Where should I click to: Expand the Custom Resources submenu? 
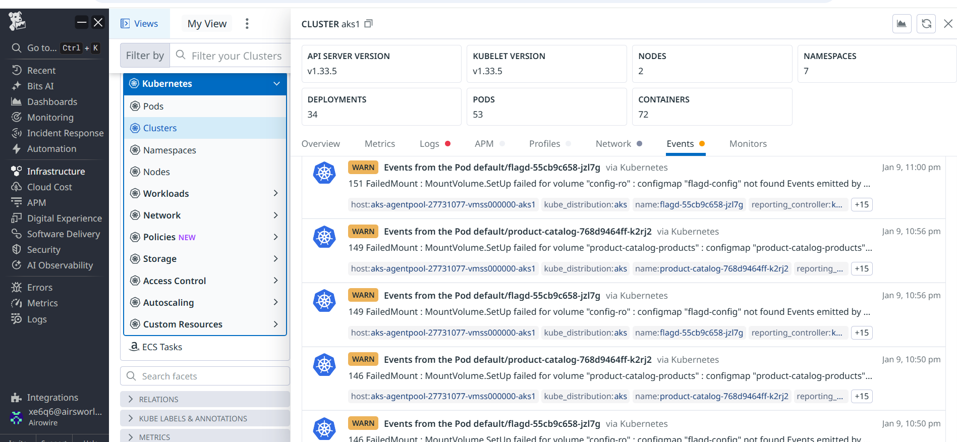tap(275, 324)
